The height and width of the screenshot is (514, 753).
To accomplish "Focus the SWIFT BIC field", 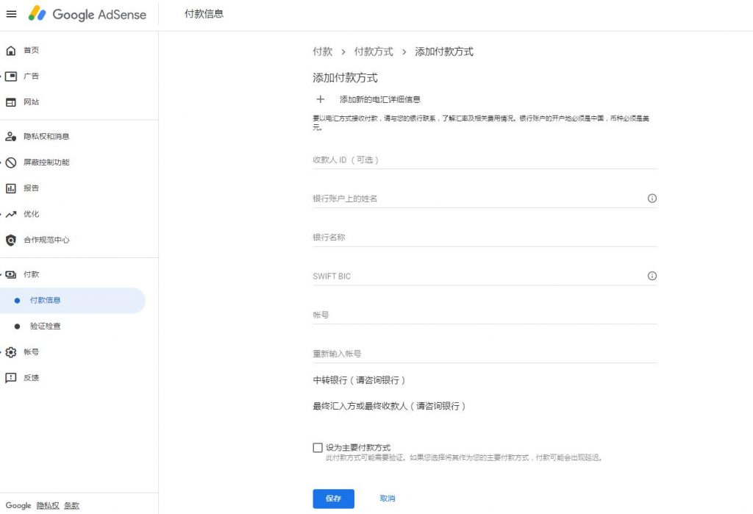I will click(485, 276).
